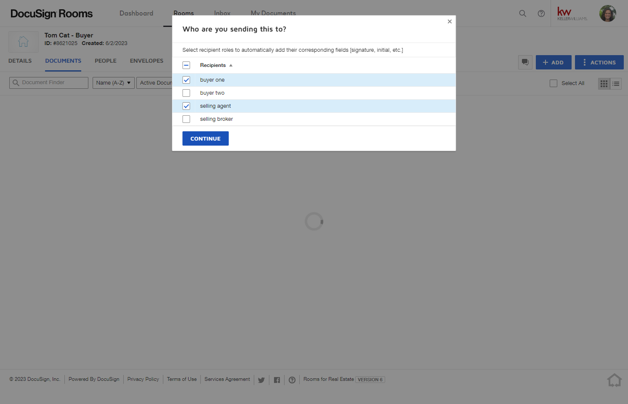Click the CONTINUE button
This screenshot has height=404, width=628.
(x=205, y=138)
